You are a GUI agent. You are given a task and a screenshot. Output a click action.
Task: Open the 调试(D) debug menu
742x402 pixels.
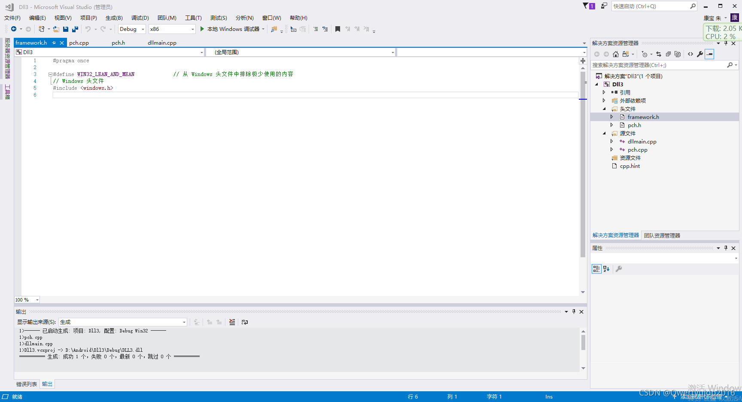coord(140,18)
